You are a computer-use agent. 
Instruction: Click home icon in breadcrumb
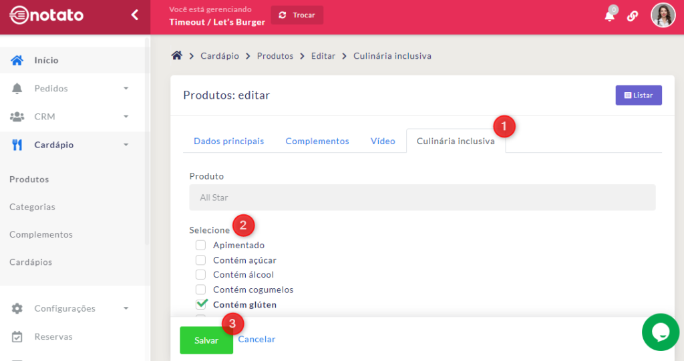(x=177, y=55)
